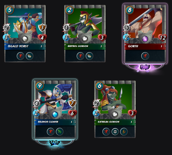
Task: Select the Isgald Vorst card name banner
Action: 25,46
